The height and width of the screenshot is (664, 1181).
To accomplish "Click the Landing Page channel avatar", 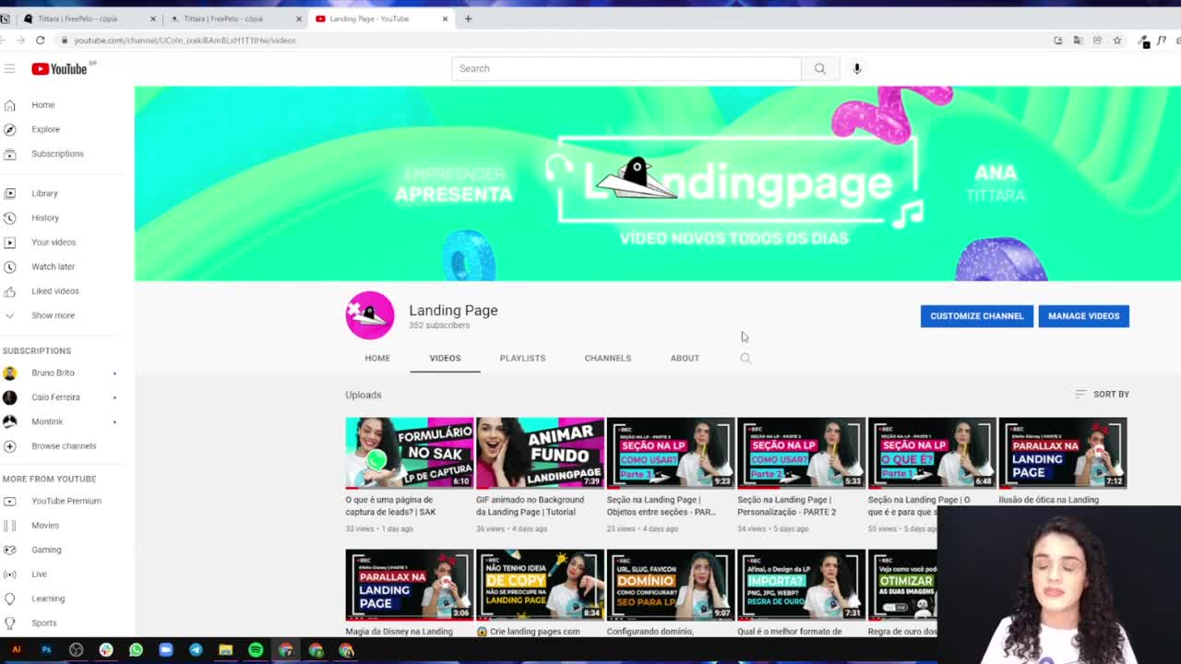I will pyautogui.click(x=370, y=315).
